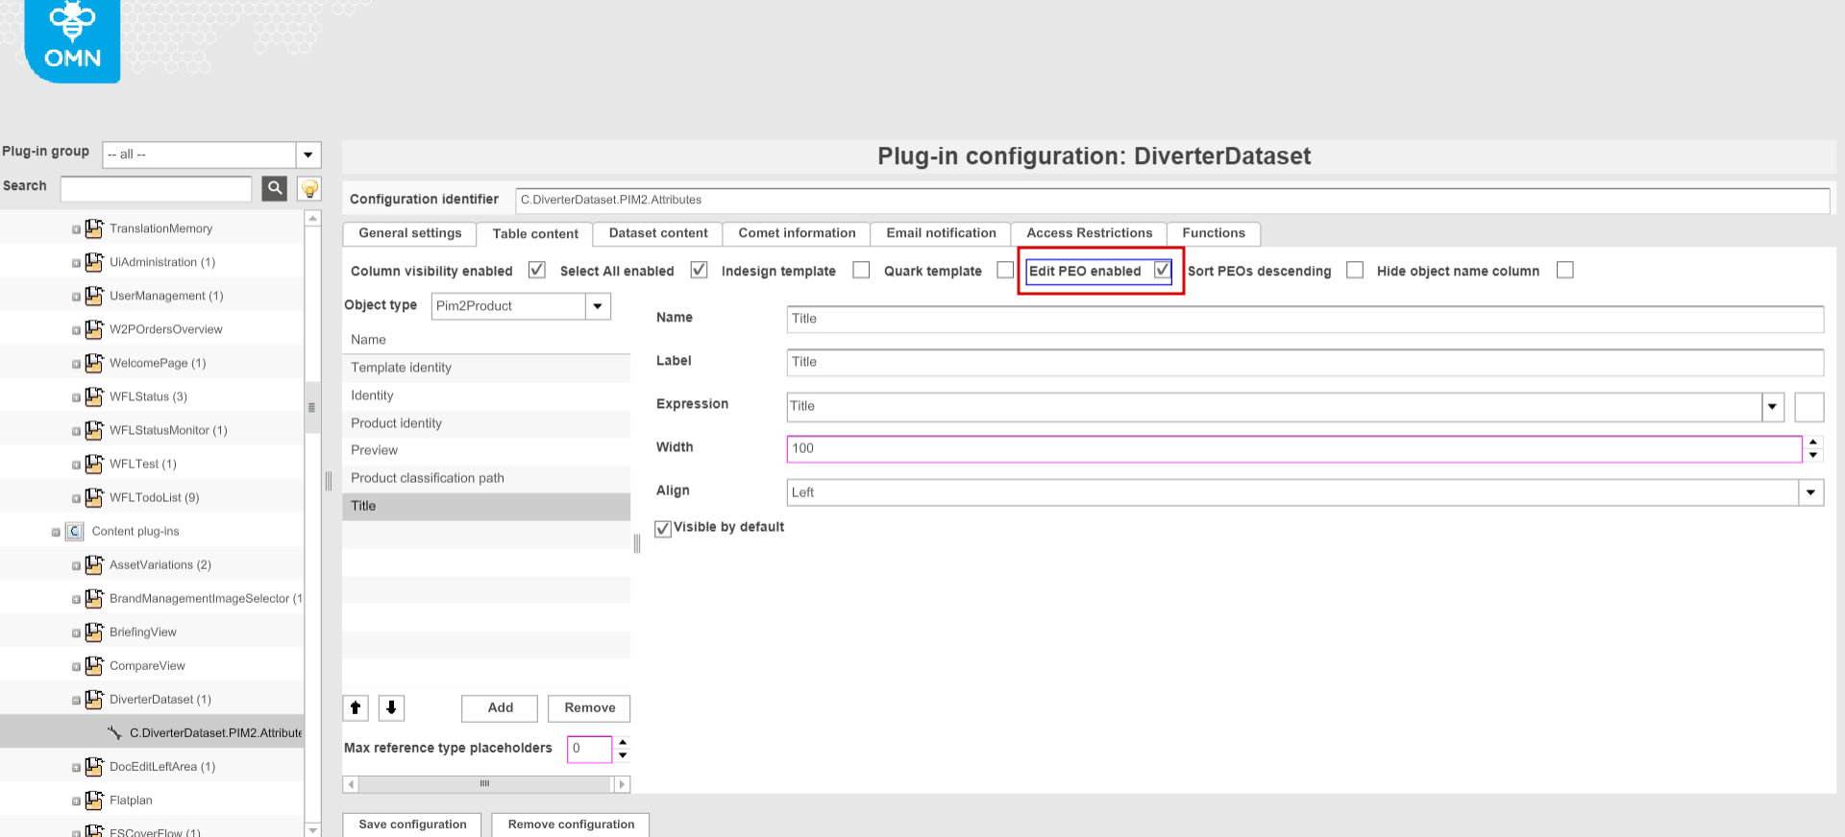The height and width of the screenshot is (837, 1845).
Task: Open the Align dropdown
Action: point(1810,492)
